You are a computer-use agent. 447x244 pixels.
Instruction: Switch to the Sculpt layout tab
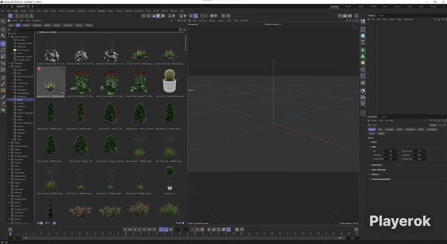pos(360,6)
